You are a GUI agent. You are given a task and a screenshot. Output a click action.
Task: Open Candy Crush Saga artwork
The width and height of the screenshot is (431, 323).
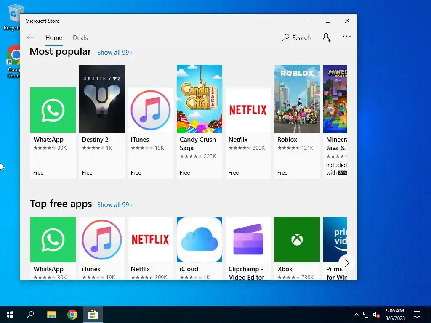[x=199, y=99]
